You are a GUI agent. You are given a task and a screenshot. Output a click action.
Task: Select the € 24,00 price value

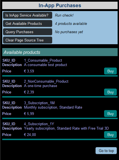[30, 135]
